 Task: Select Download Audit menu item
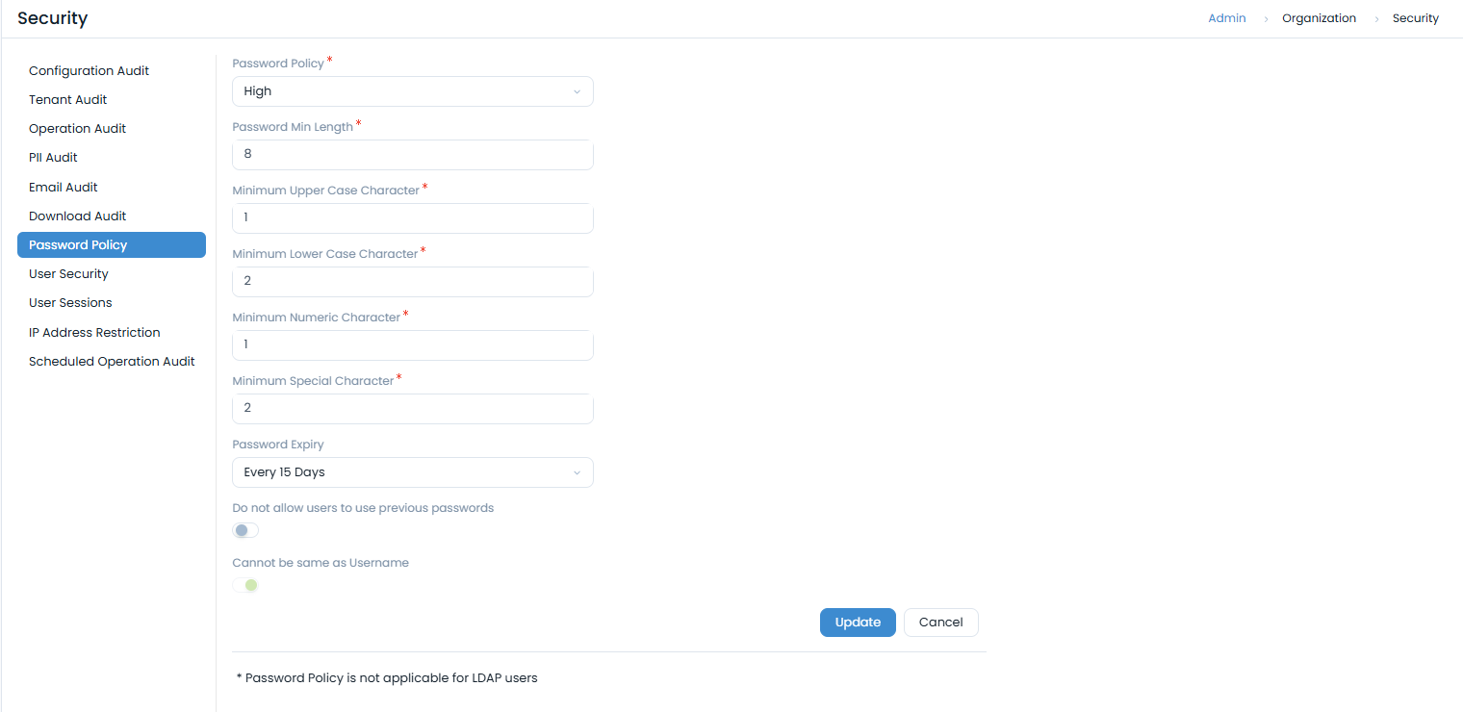(77, 216)
